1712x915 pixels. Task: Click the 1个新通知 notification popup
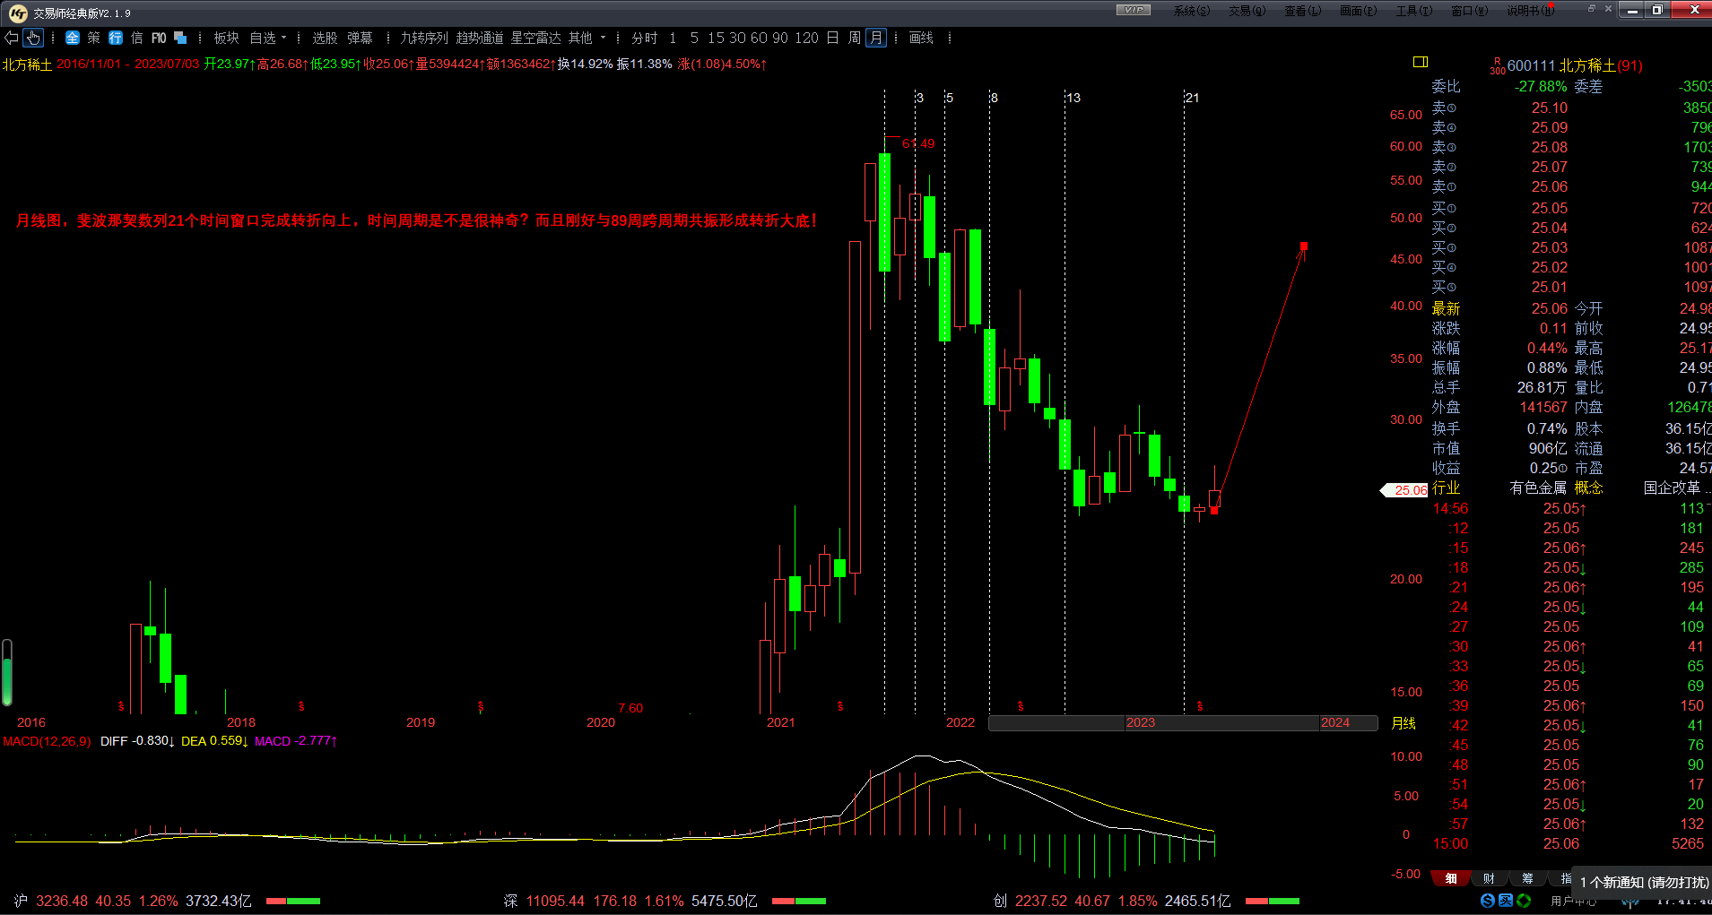click(x=1643, y=882)
